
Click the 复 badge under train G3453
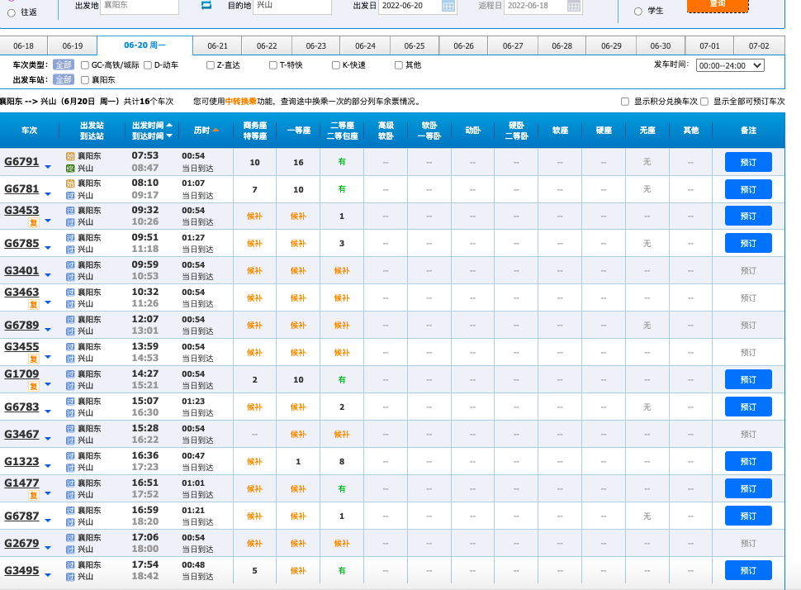(x=34, y=222)
